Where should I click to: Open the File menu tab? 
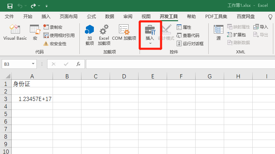[x=9, y=16]
